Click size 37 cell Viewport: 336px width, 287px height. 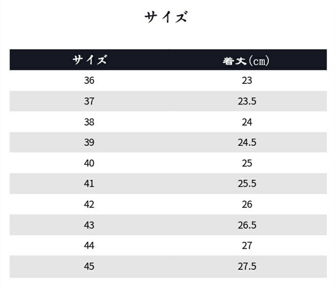tap(89, 101)
